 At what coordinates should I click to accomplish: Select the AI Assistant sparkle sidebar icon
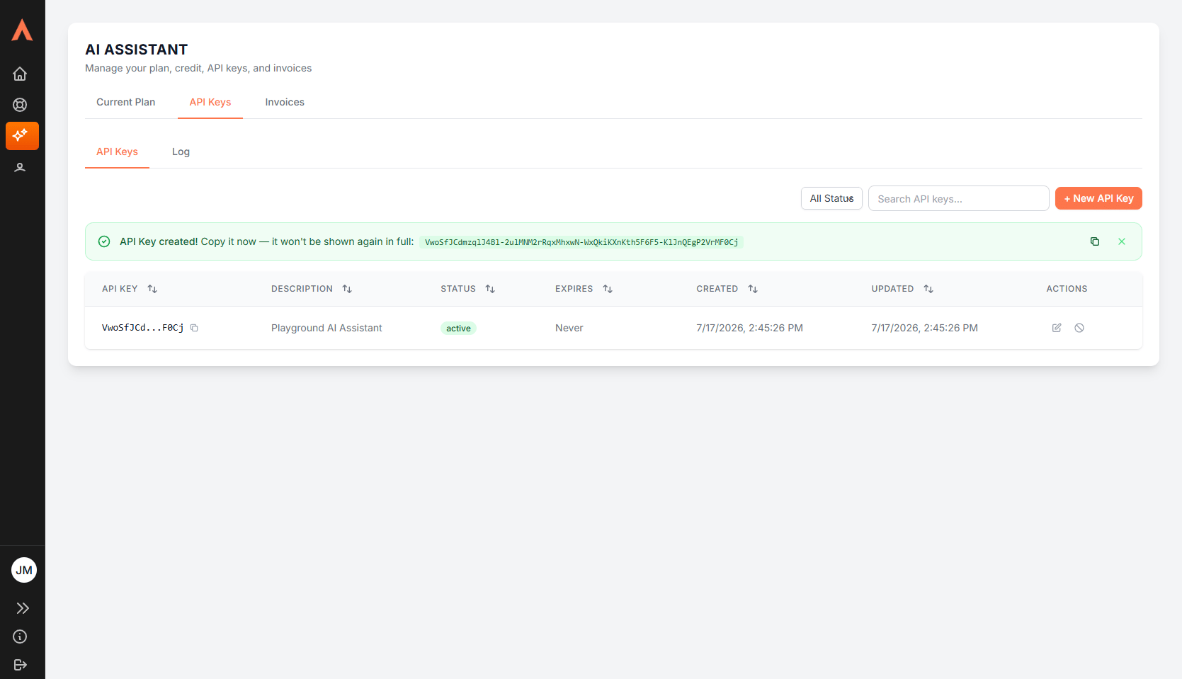pyautogui.click(x=22, y=135)
